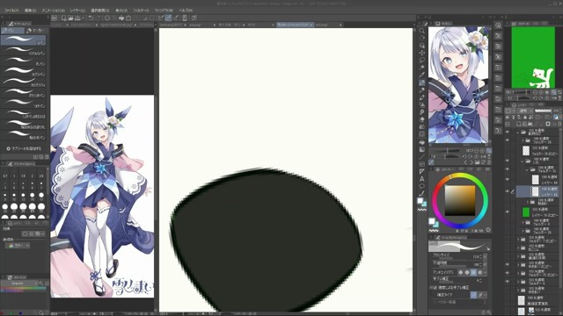Select the Eyedropper tool
Screen dimensions: 563x316
[422, 75]
